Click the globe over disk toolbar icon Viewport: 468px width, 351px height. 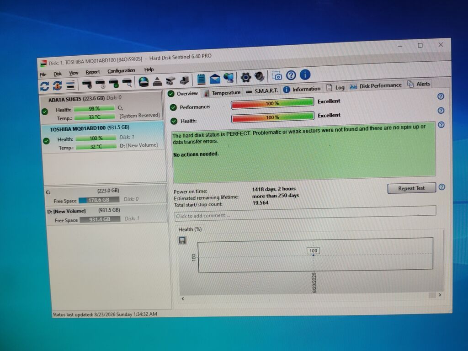coord(144,82)
